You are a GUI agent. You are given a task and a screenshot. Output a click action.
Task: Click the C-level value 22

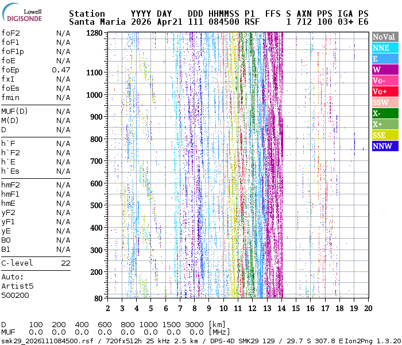[x=65, y=263]
